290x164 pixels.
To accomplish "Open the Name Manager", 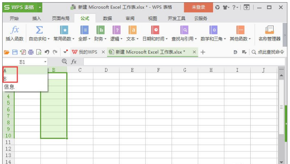I will [269, 33].
